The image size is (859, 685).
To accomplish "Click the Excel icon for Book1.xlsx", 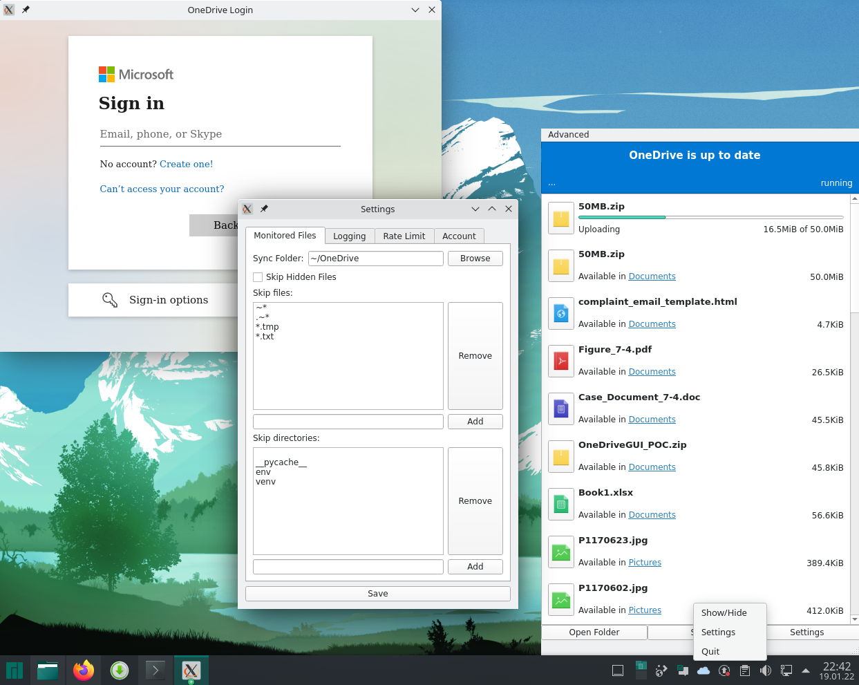I will pos(560,504).
